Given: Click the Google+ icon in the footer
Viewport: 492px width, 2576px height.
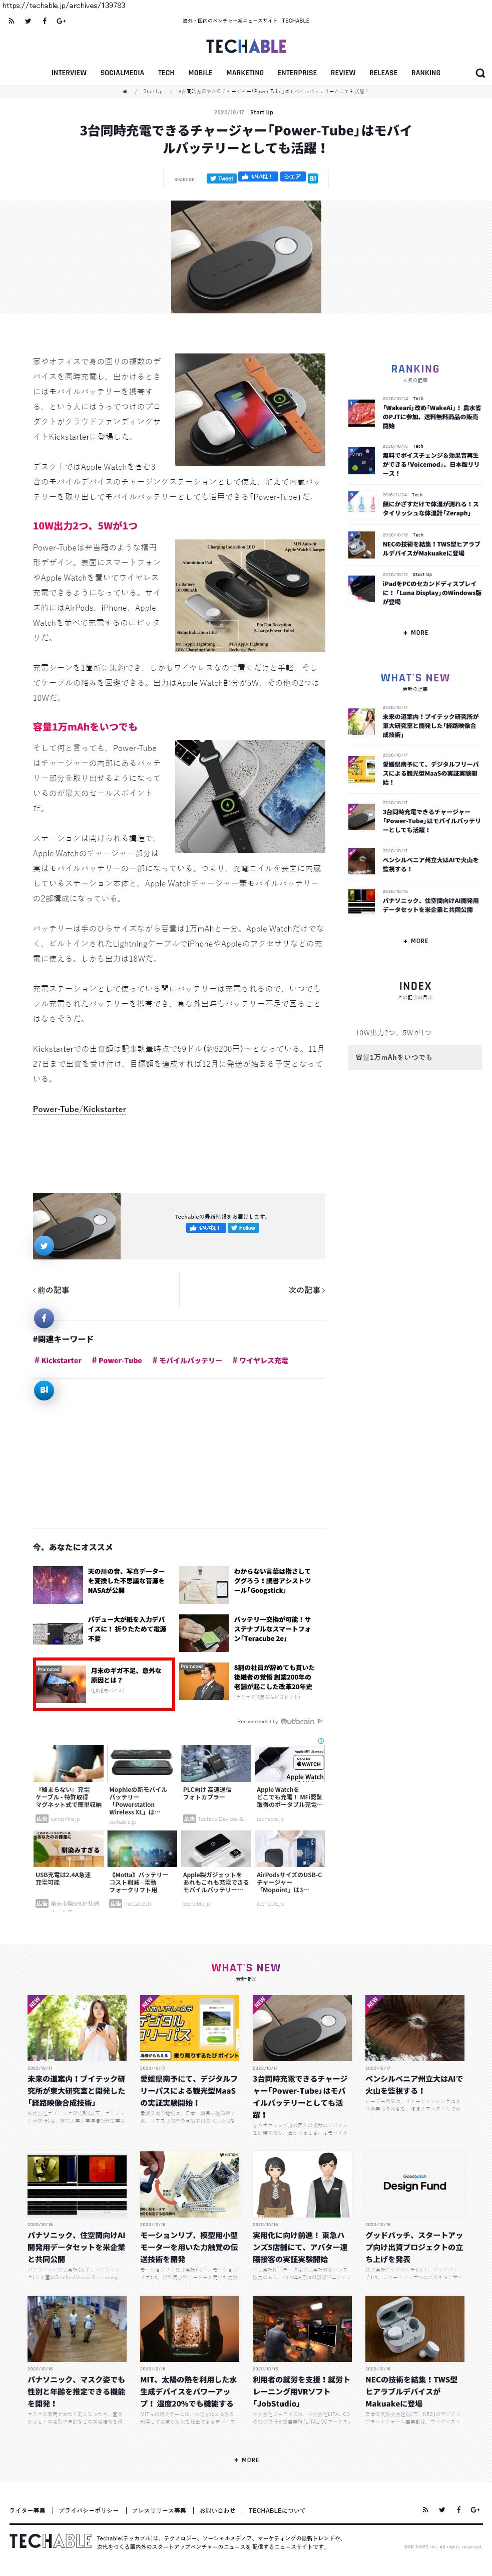Looking at the screenshot, I should 475,2509.
